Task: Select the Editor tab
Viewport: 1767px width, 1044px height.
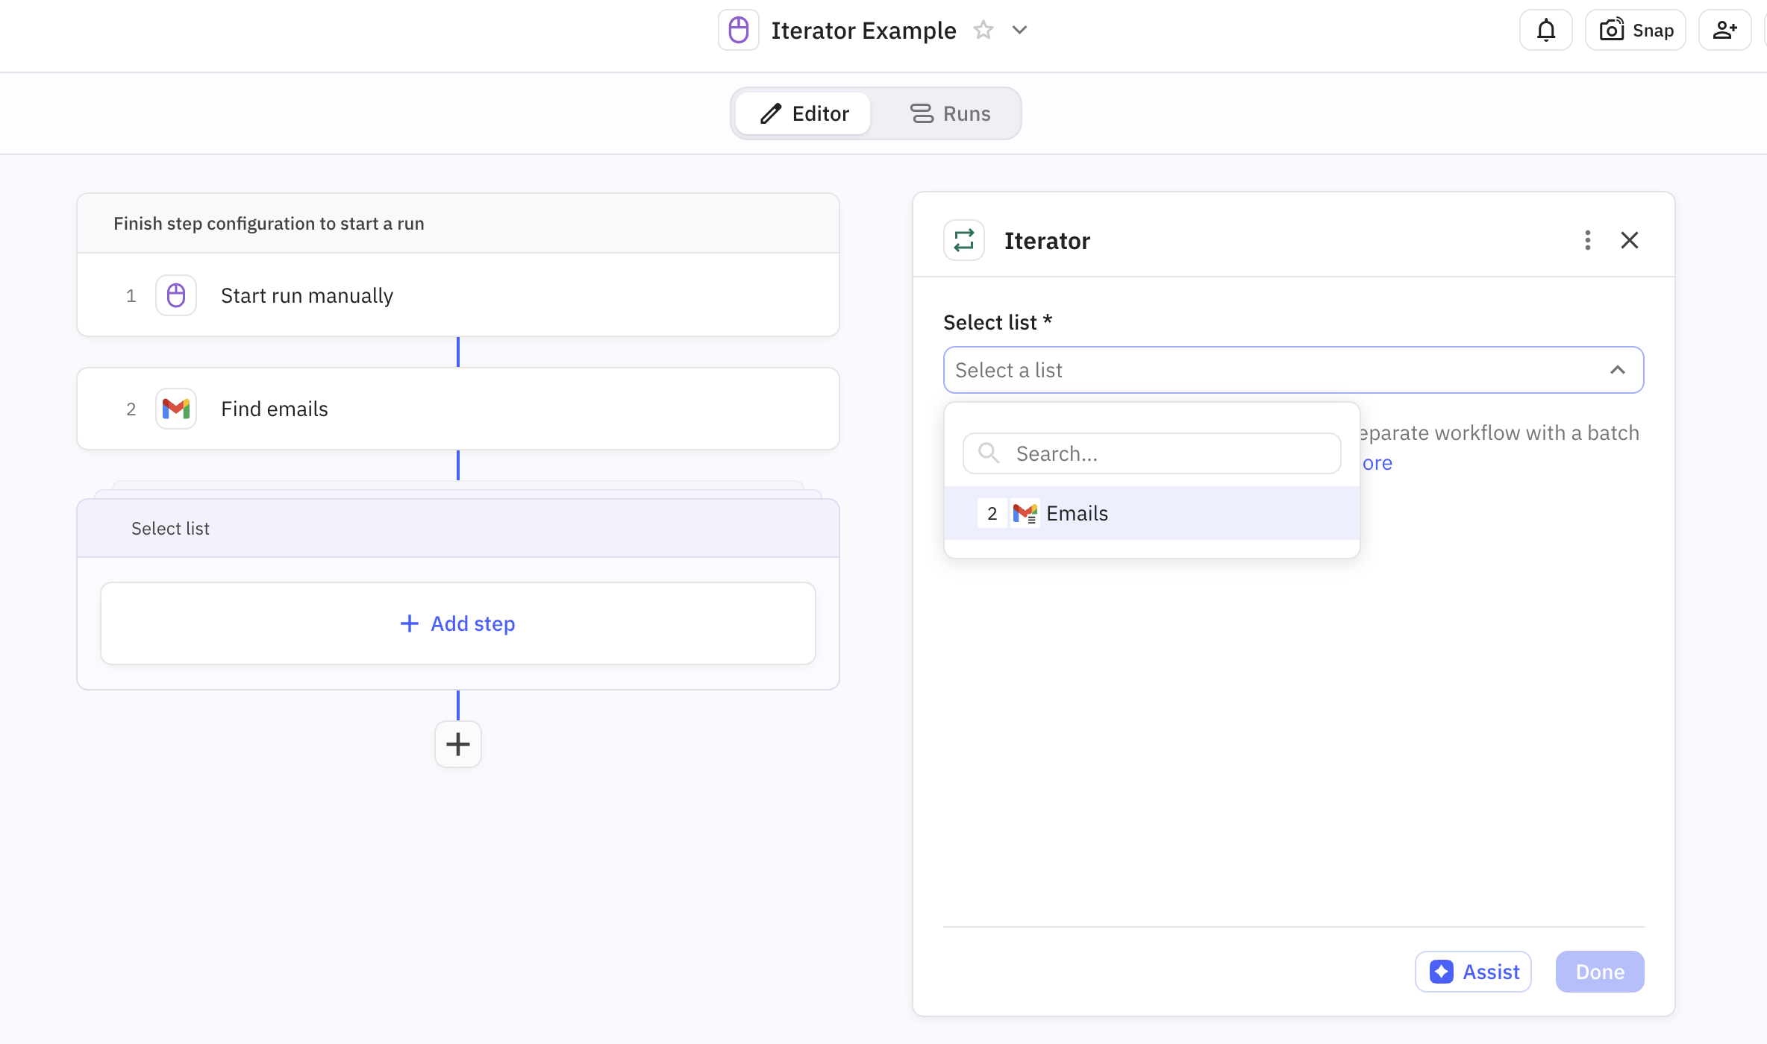Action: [804, 113]
